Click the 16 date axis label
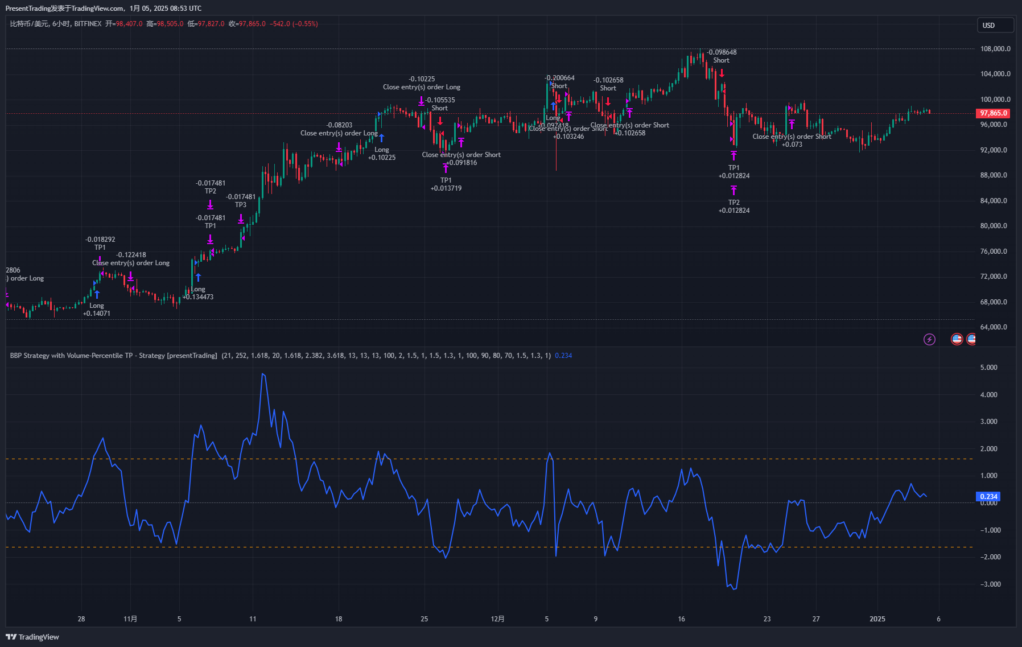Screen dimensions: 1022x647 (x=681, y=619)
